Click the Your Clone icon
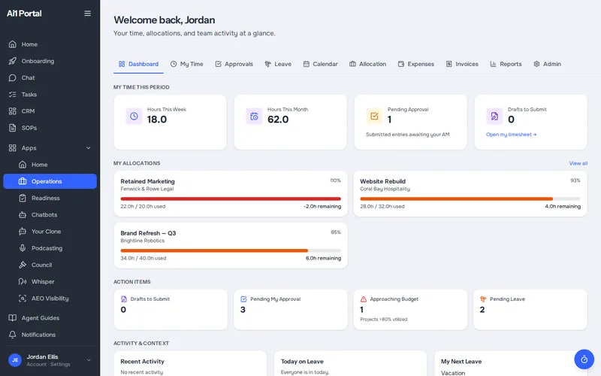Viewport: 601px width, 376px height. [x=23, y=232]
